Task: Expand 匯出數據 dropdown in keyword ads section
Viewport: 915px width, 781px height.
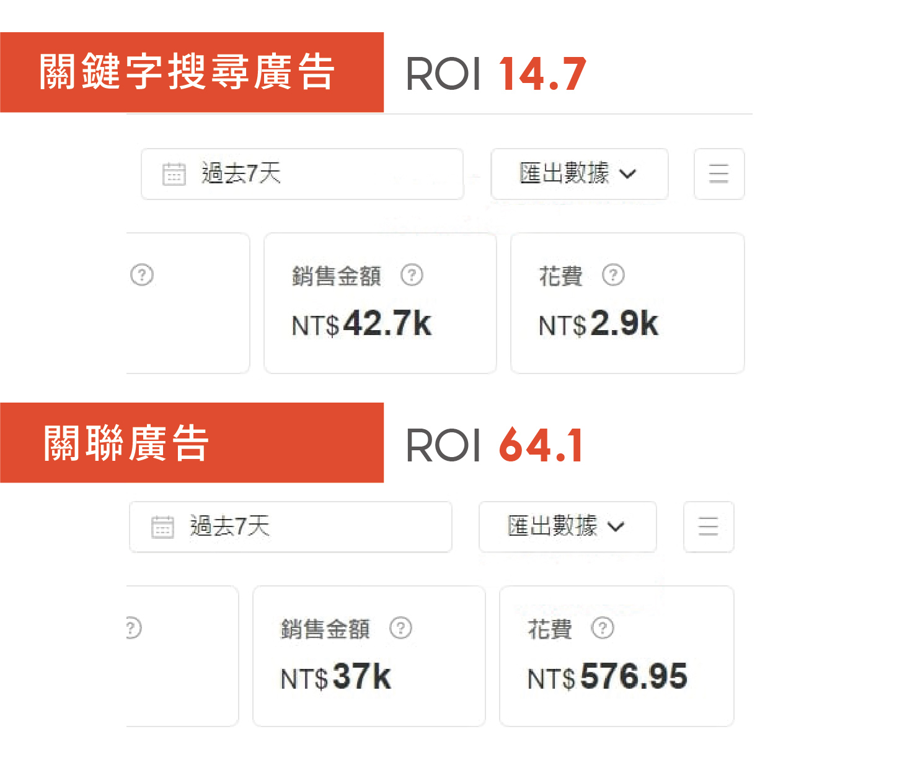Action: pos(580,174)
